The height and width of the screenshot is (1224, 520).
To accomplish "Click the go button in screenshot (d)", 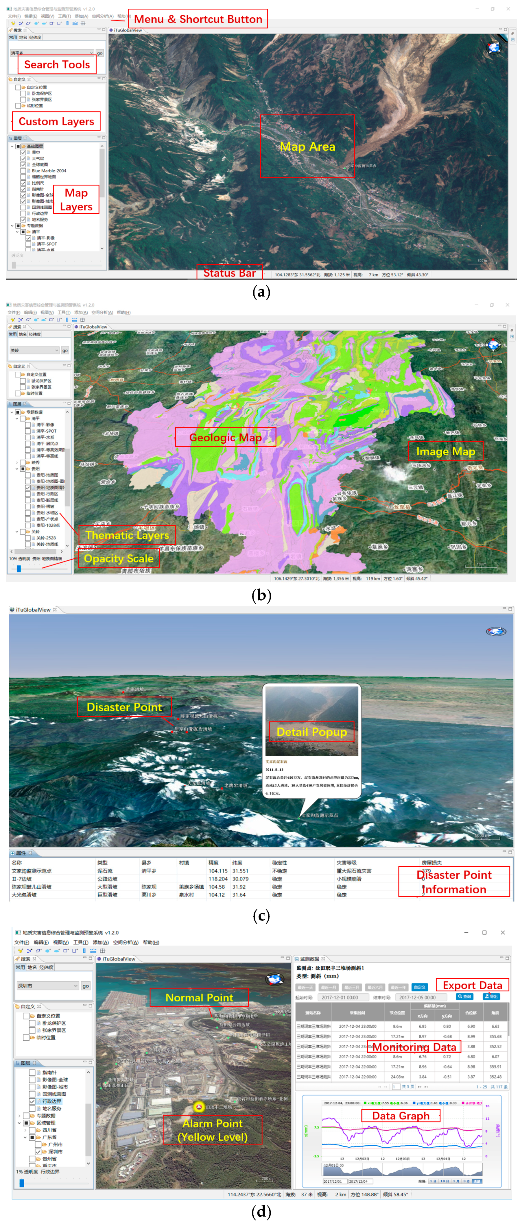I will [x=86, y=986].
